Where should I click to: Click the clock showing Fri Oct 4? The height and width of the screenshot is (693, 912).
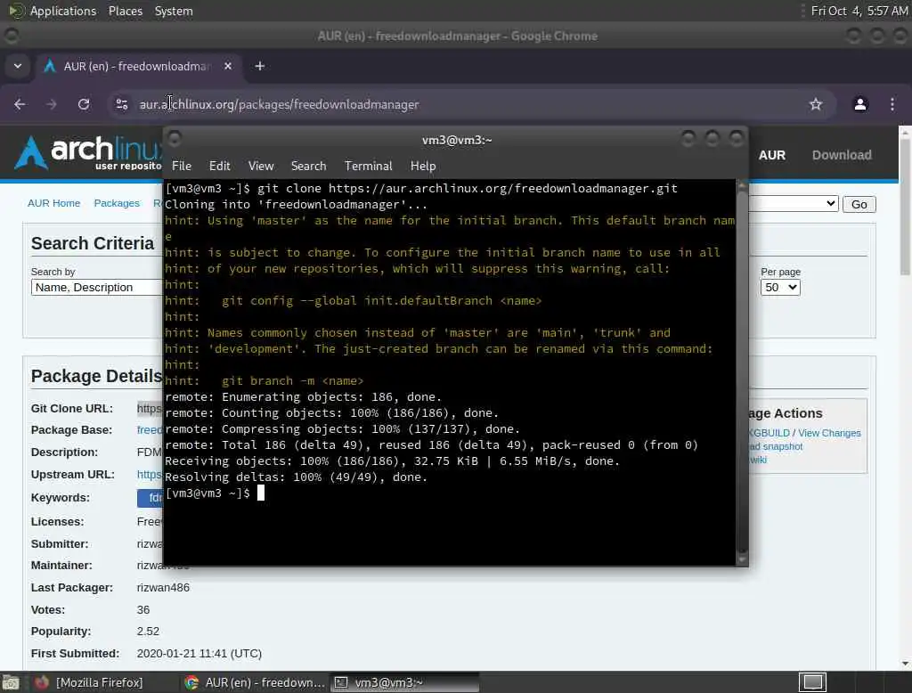(x=859, y=11)
